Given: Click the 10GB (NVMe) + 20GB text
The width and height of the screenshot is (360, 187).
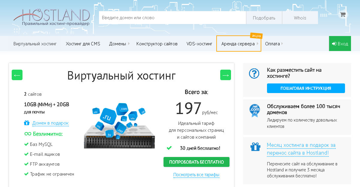Looking at the screenshot, I should (x=46, y=104).
